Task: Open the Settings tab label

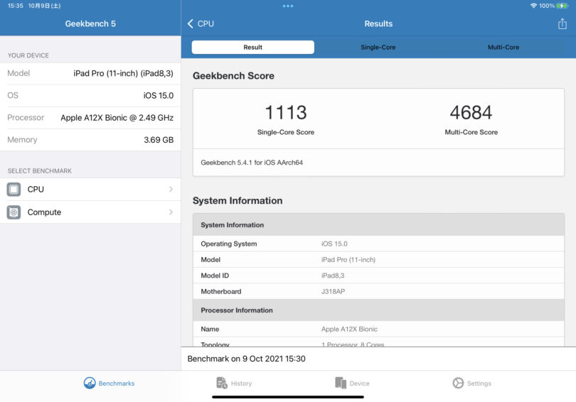Action: click(x=479, y=384)
